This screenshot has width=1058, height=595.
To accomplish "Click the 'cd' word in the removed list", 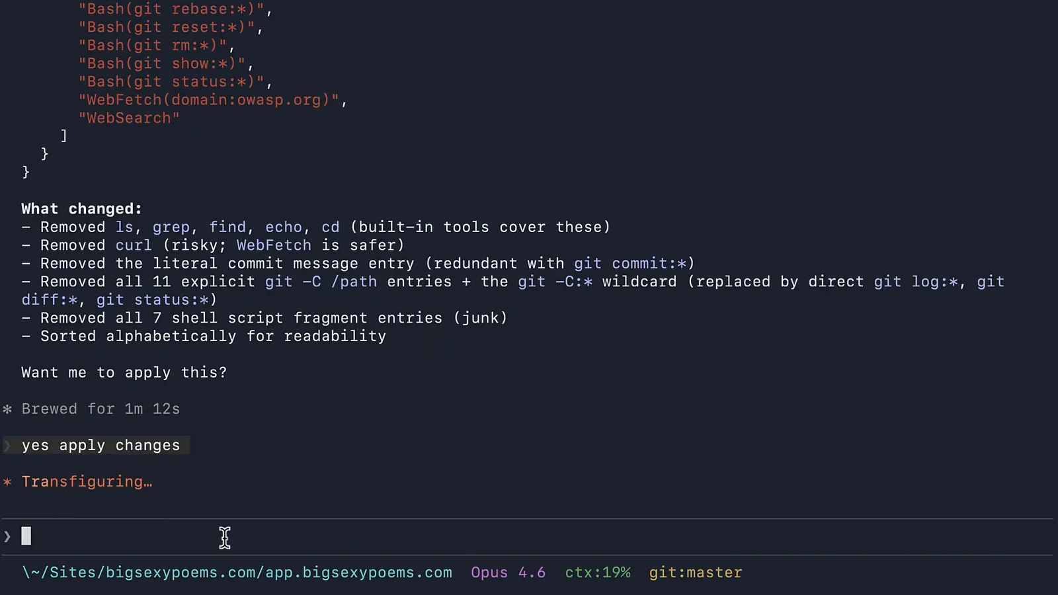I will [x=331, y=227].
